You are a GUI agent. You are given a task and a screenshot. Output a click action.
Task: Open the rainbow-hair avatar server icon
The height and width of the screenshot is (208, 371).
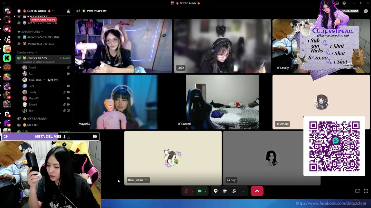[x=7, y=77]
